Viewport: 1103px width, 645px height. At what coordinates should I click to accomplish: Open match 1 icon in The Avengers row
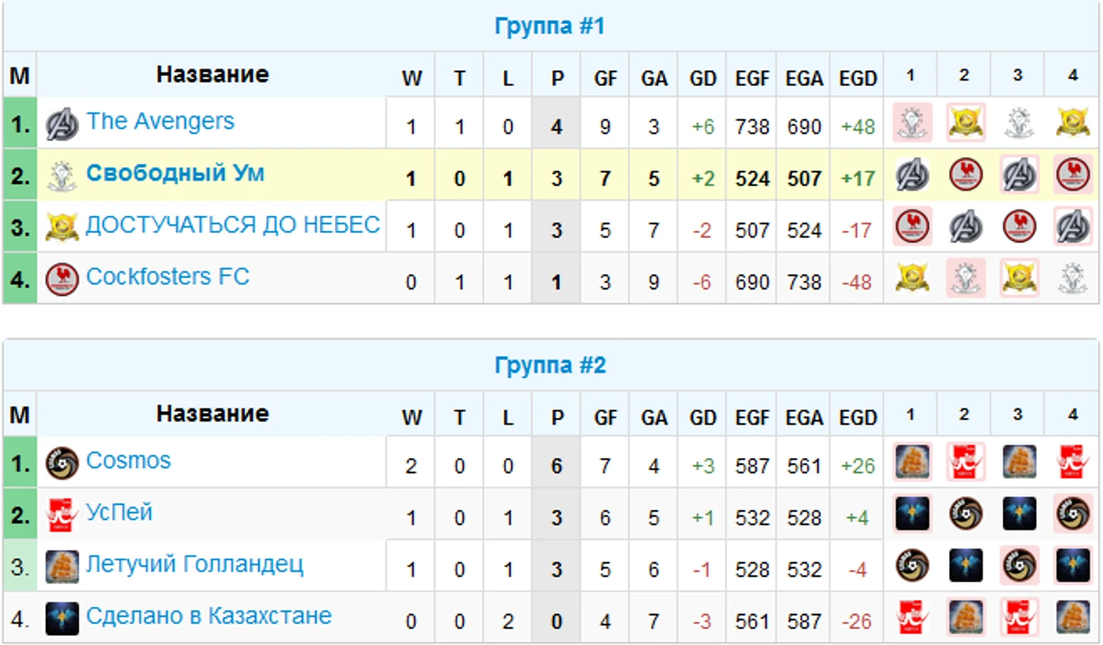point(912,123)
